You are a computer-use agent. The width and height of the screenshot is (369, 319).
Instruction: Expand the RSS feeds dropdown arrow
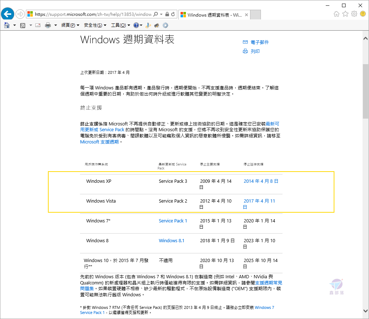pyautogui.click(x=31, y=25)
